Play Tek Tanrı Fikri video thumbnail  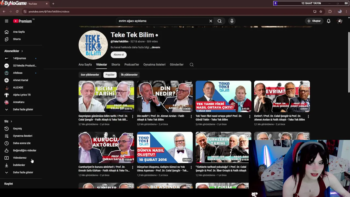223,96
